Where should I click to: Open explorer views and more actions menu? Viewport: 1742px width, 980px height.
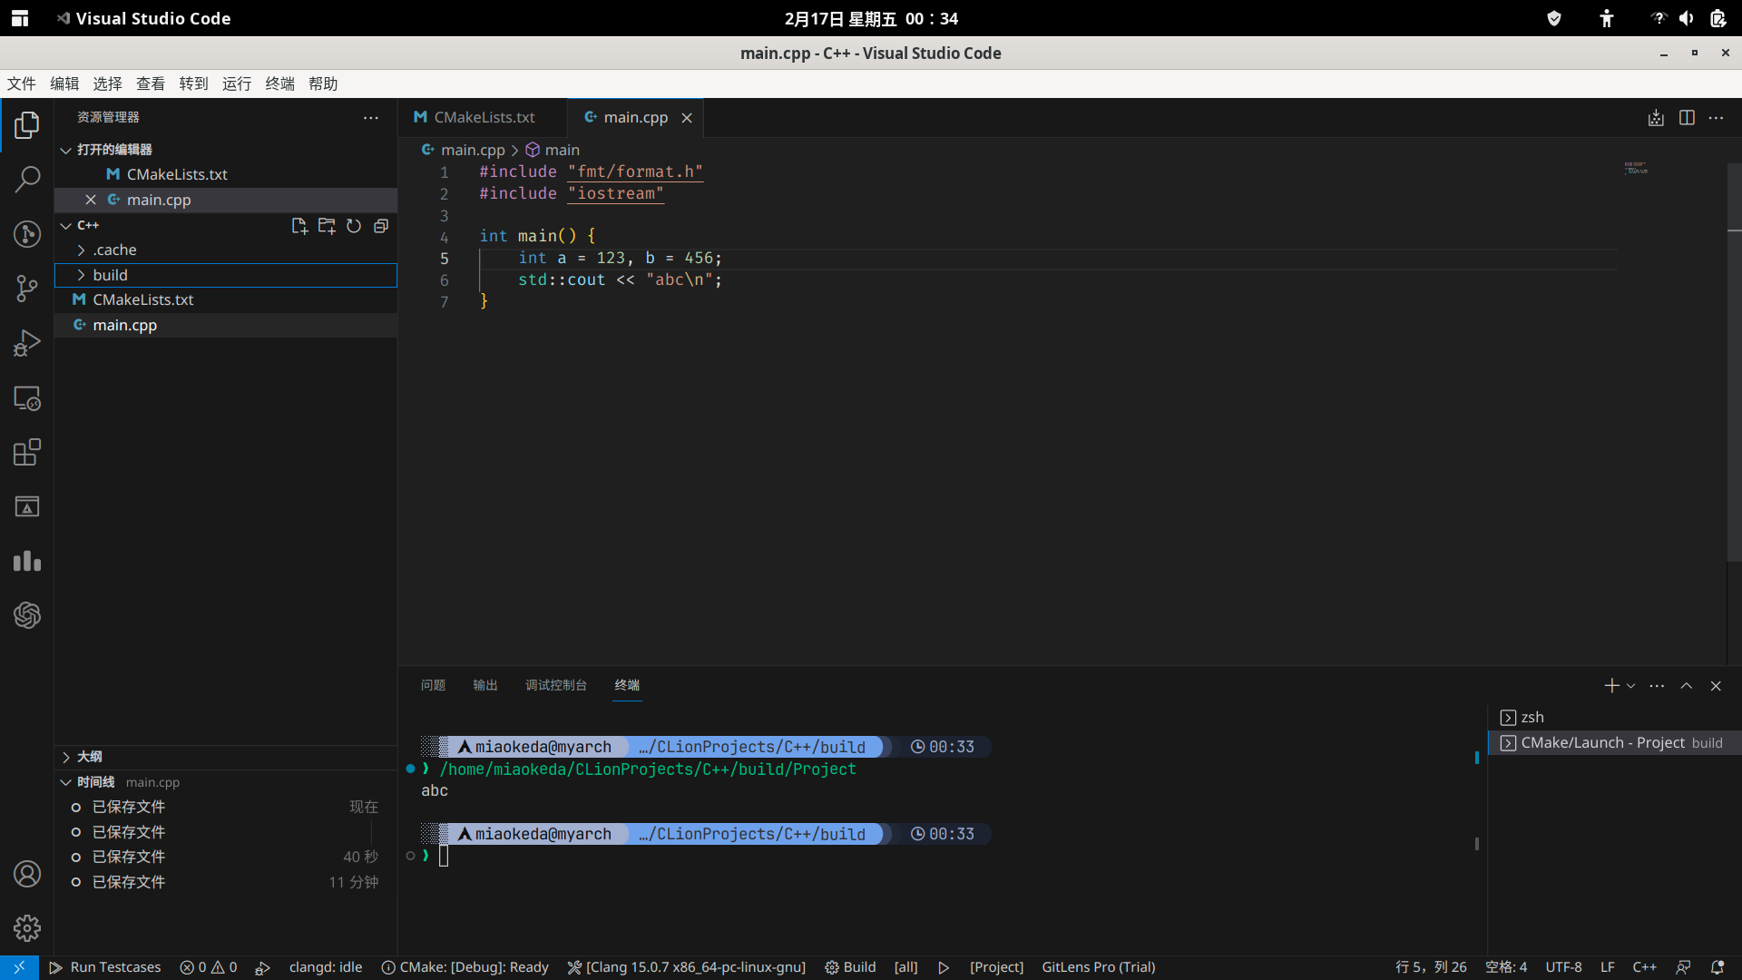[x=371, y=118]
